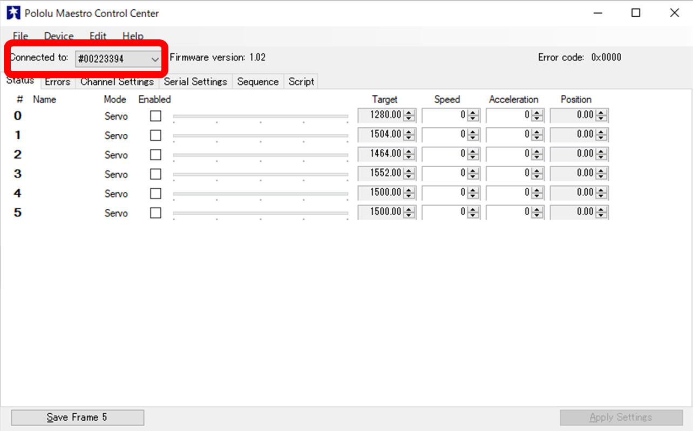Maximize the Maestro Control Center window
Image resolution: width=693 pixels, height=431 pixels.
point(636,13)
